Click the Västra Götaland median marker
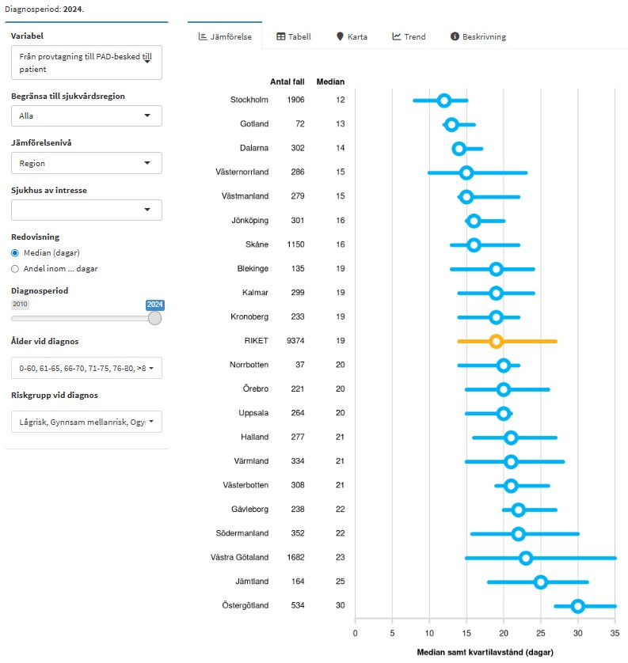The width and height of the screenshot is (628, 663). [x=526, y=558]
